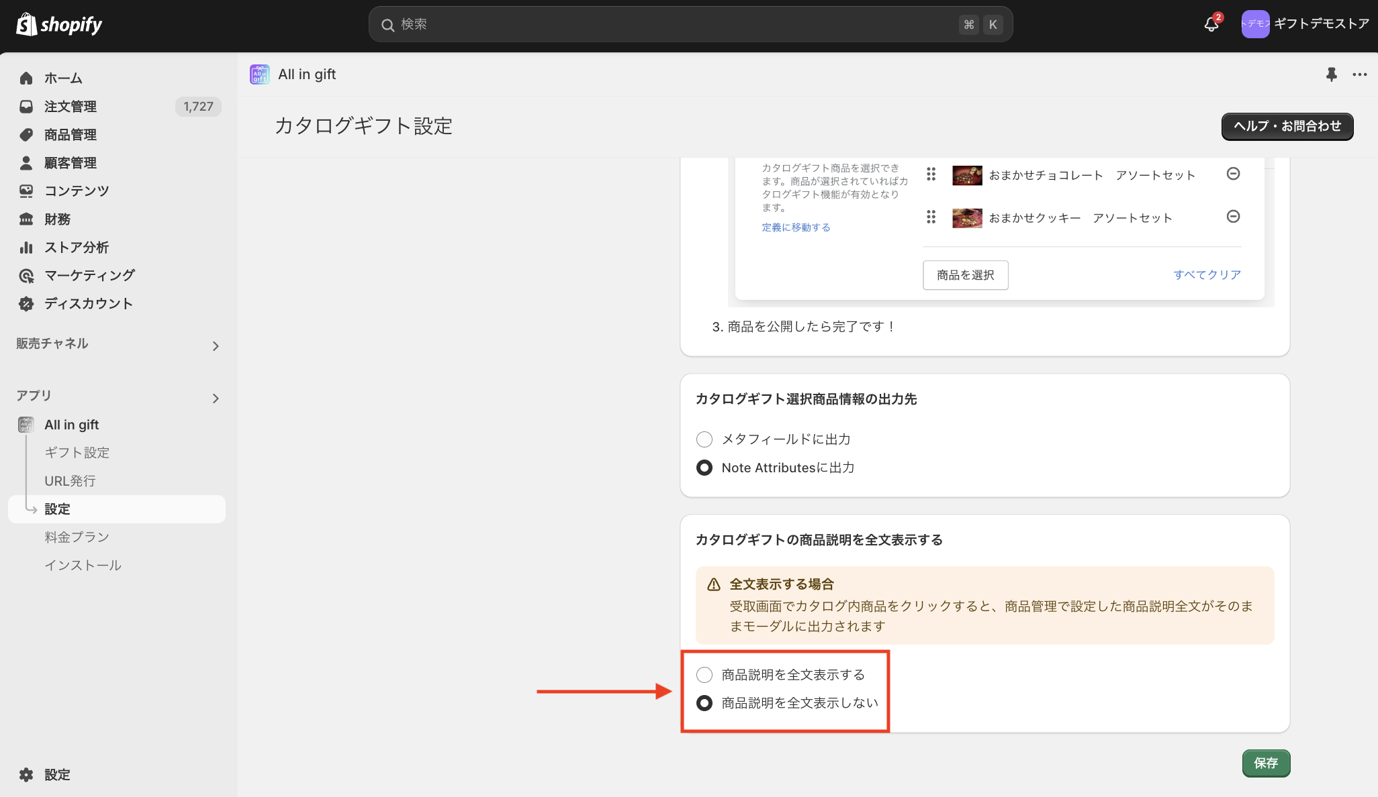Select メタフィールドに出力 radio option

[x=704, y=439]
